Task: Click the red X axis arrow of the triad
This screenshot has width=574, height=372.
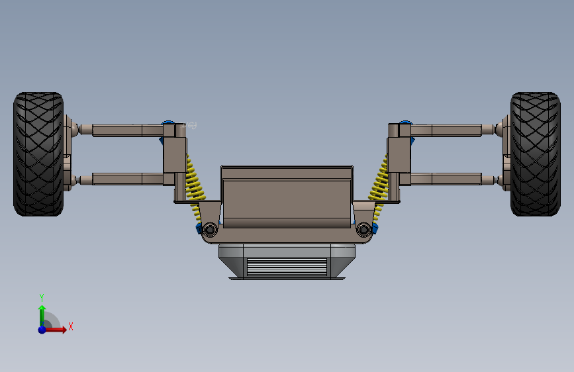Action: tap(56, 330)
